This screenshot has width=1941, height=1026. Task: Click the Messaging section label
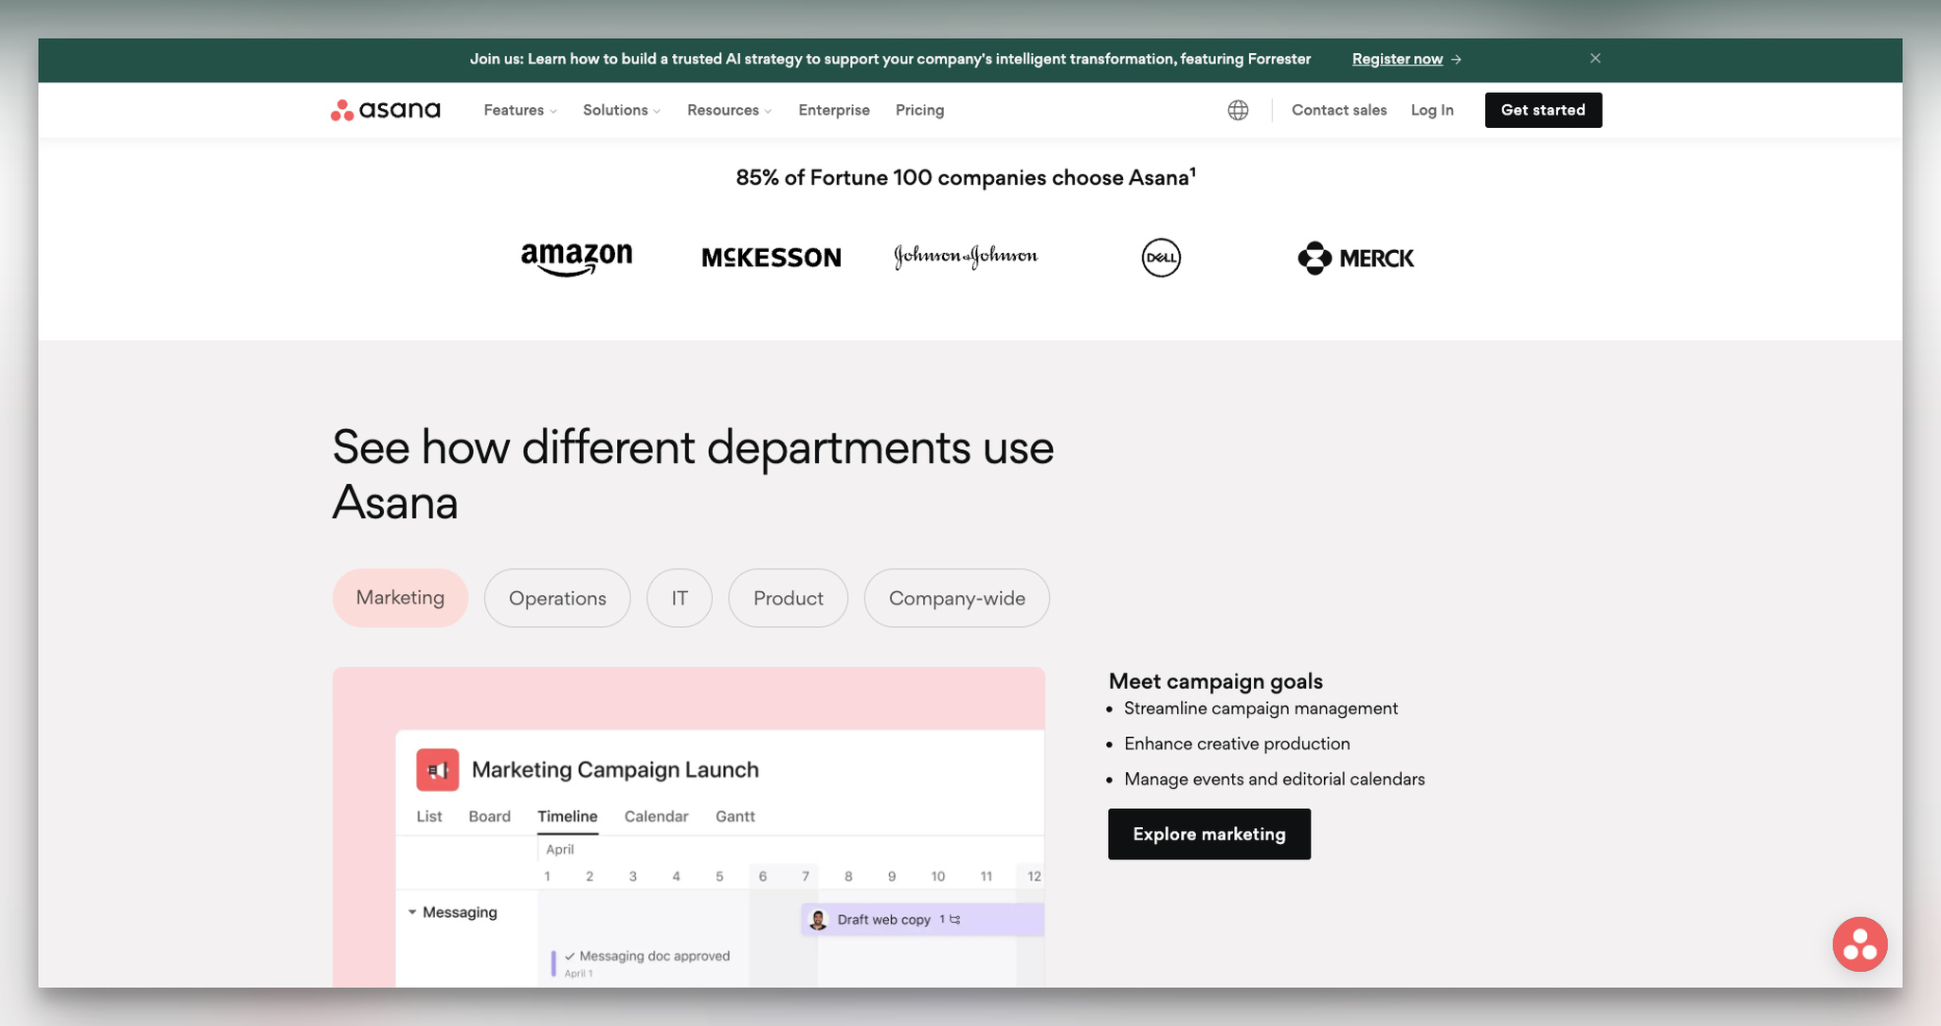point(460,912)
